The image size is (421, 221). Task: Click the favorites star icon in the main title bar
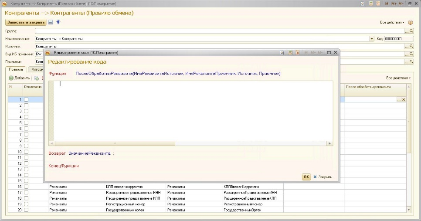point(363,3)
